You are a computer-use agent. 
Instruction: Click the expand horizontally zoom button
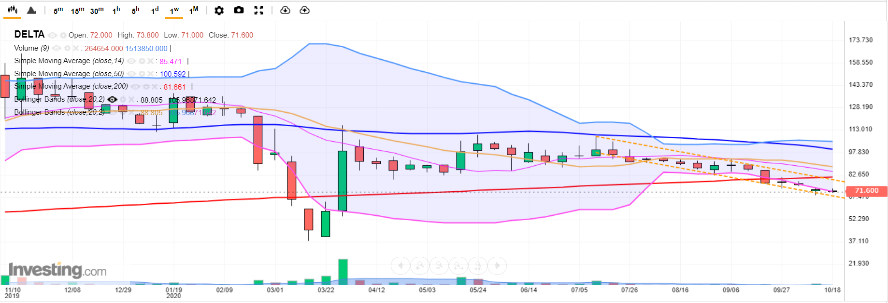point(458,265)
